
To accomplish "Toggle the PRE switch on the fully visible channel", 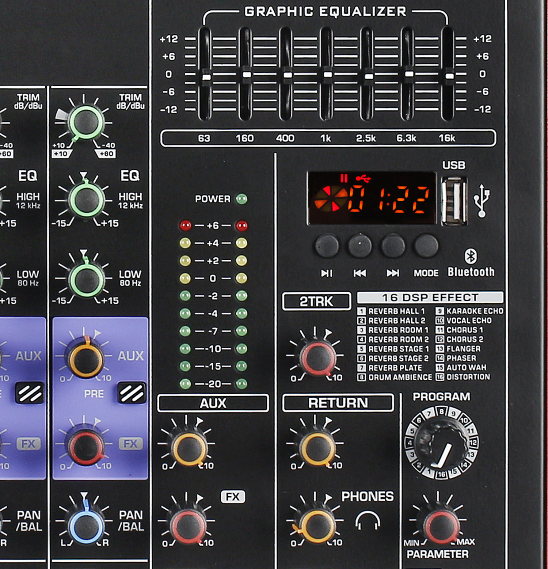I will [x=132, y=393].
